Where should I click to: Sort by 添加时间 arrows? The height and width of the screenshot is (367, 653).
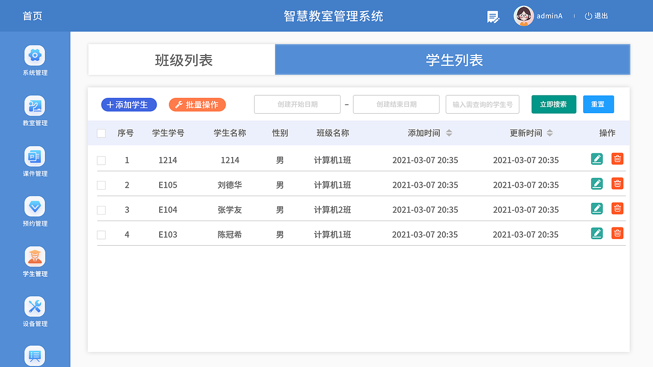pos(449,133)
